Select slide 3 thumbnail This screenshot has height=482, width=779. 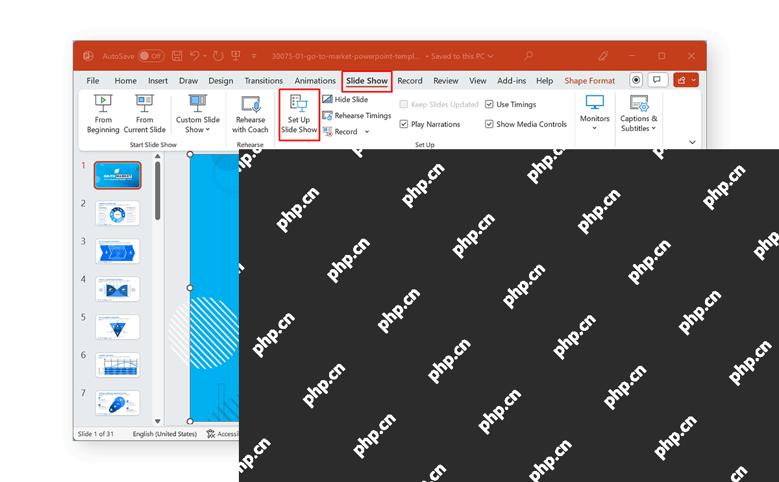117,251
